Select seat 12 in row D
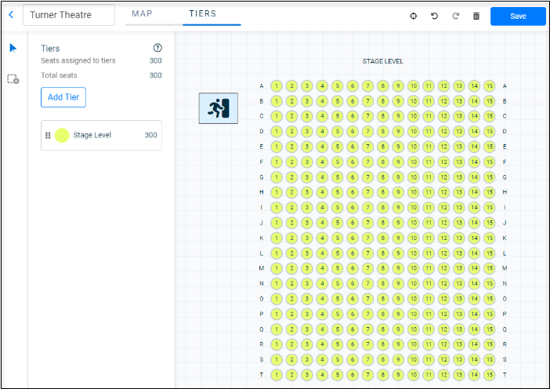 (443, 131)
